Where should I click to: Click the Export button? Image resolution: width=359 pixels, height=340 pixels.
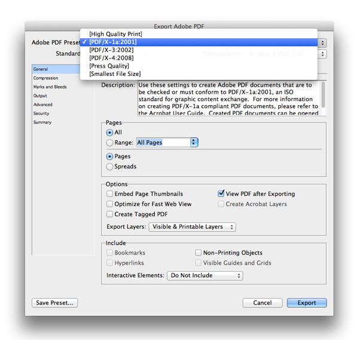[x=307, y=303]
